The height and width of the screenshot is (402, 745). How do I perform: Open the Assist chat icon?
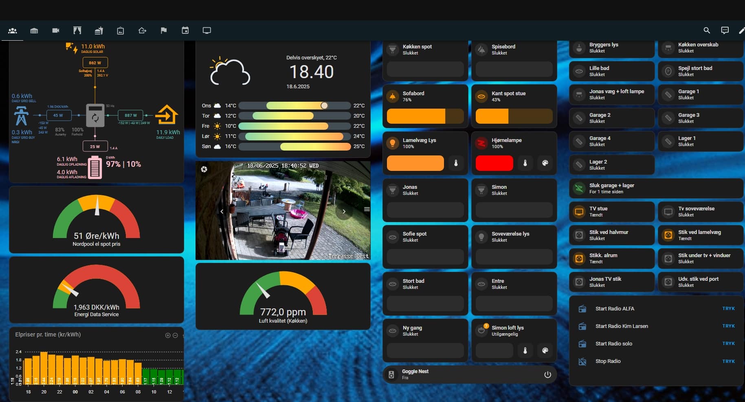(x=725, y=31)
